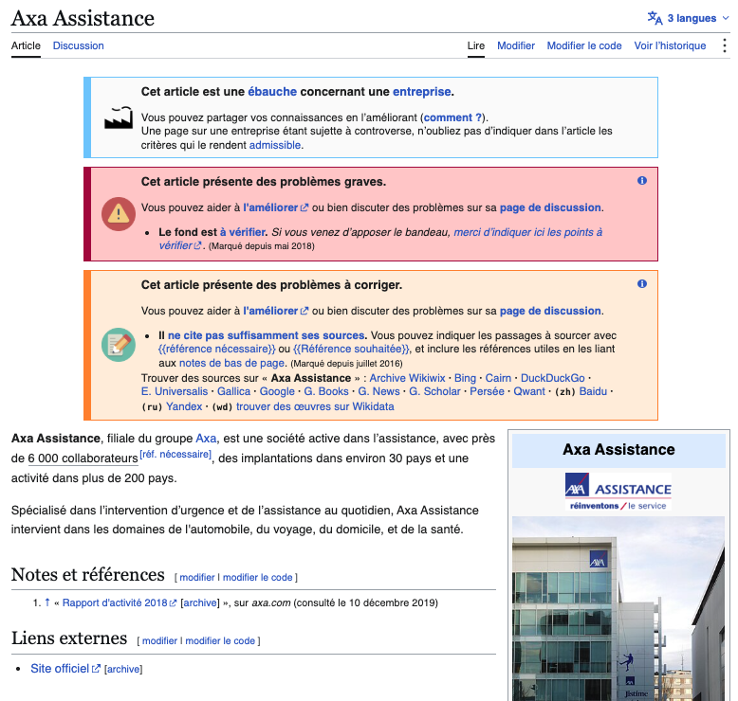Viewport: 738px width, 701px height.
Task: Click trouver des œuvres sur Wikidata
Action: (315, 406)
